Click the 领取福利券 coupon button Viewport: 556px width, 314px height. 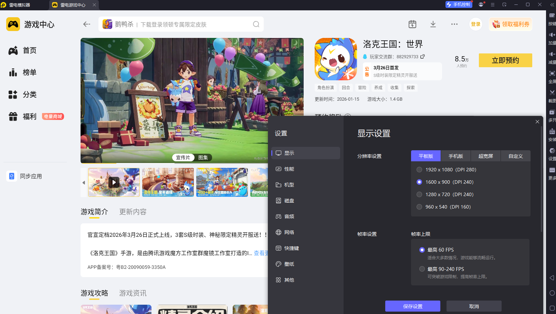click(x=511, y=24)
